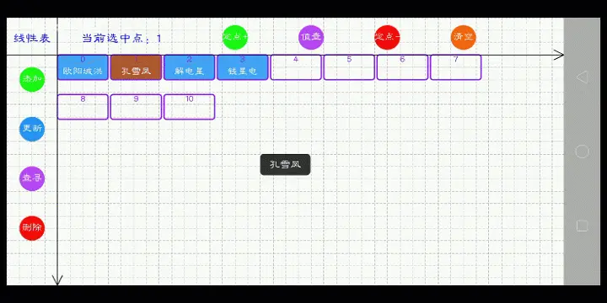
Task: Select empty cell numbered 6
Action: click(402, 67)
